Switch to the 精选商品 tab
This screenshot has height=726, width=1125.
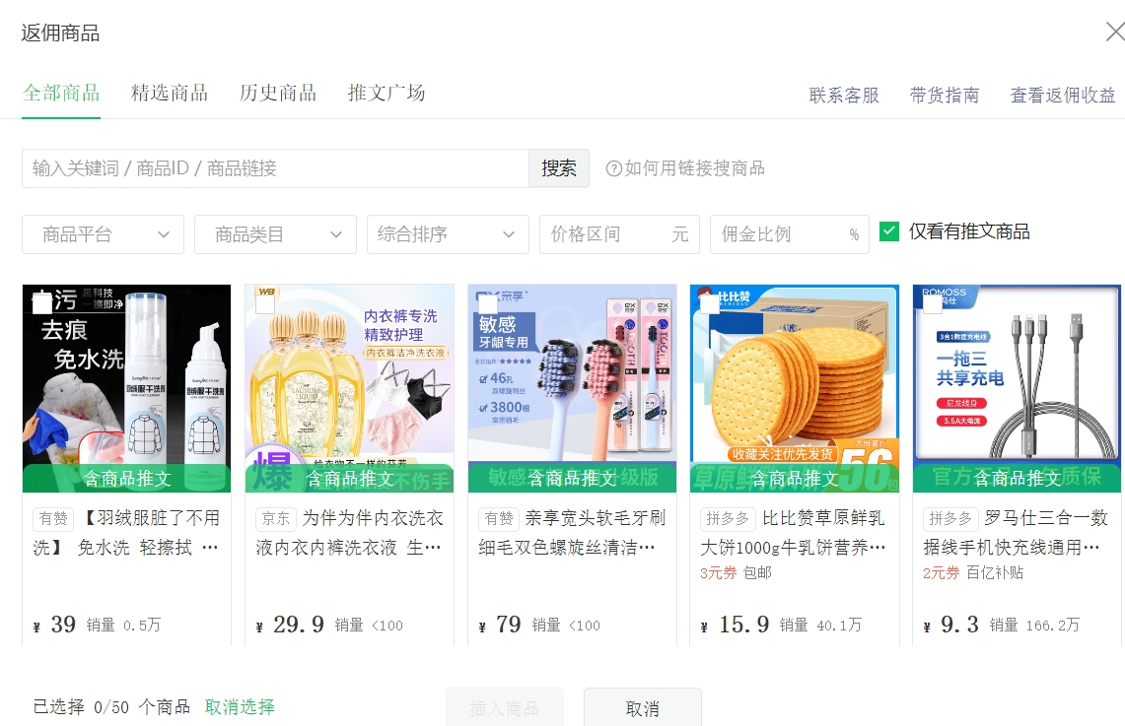click(x=169, y=92)
